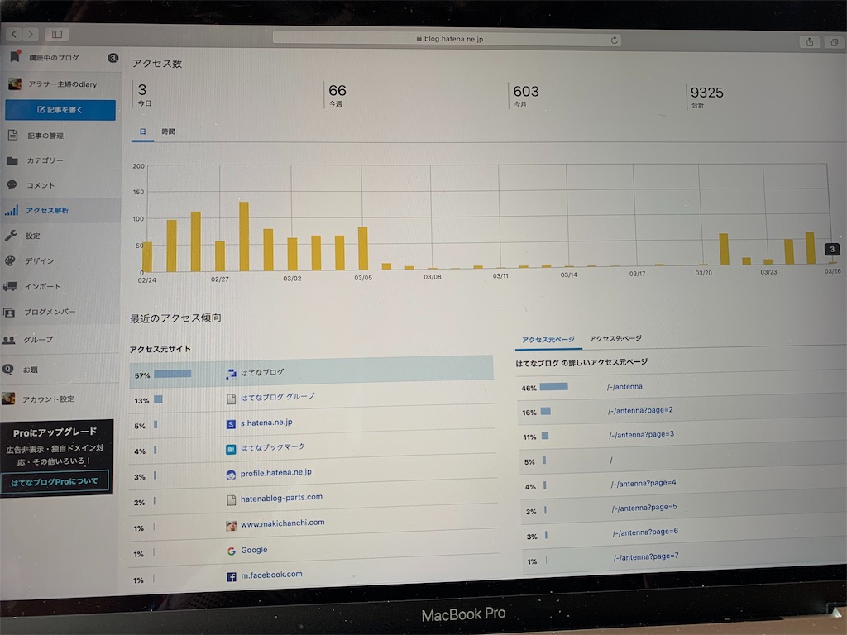The width and height of the screenshot is (847, 635).
Task: Select the はてなブログ 57% row
Action: 311,371
